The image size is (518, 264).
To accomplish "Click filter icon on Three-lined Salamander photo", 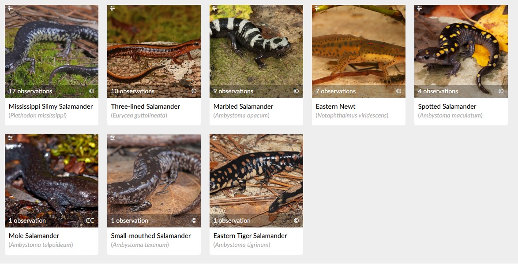I will click(113, 8).
